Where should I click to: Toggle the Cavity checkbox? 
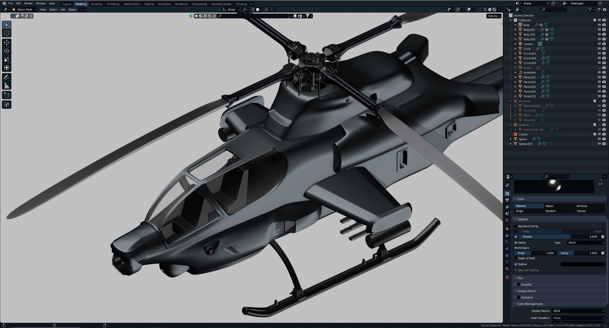(516, 243)
